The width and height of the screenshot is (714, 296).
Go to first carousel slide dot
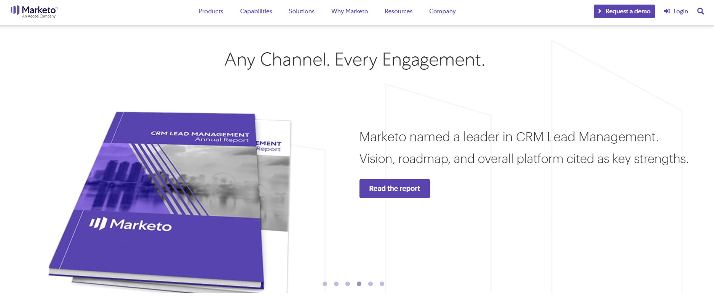[x=325, y=284]
